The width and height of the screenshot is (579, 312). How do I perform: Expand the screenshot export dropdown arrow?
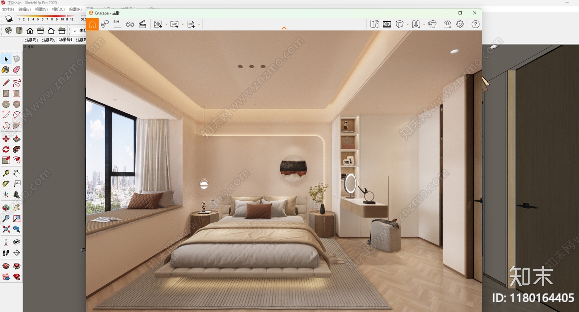pyautogui.click(x=166, y=25)
